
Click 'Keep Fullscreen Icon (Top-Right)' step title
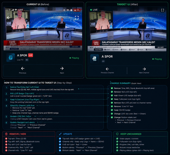click(25, 100)
